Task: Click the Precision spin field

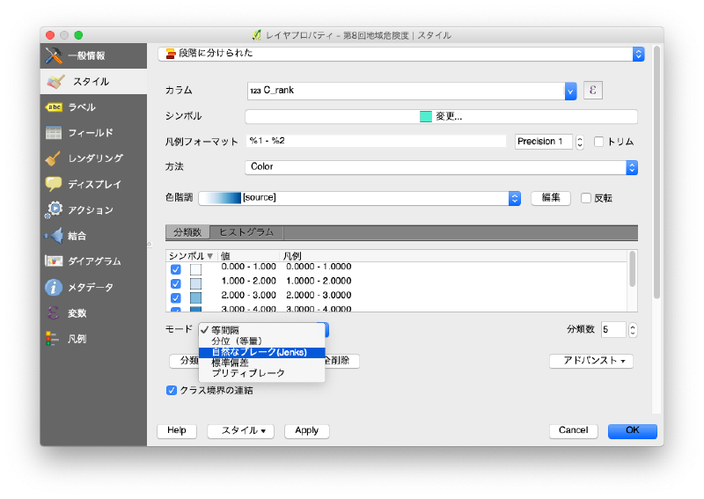Action: (544, 142)
